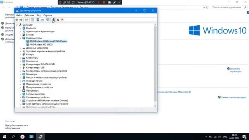Click the pencil draw icon in recorder bar

114,2
